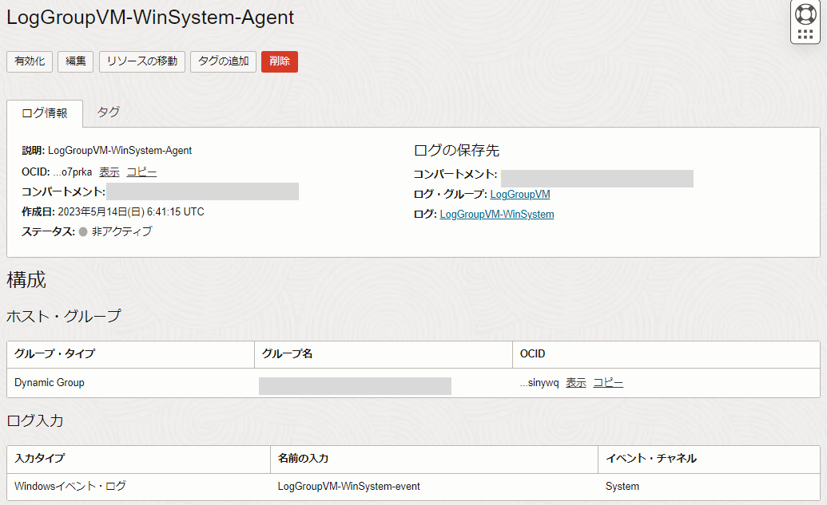
Task: Open リソースの移動 to move resource
Action: coord(141,61)
